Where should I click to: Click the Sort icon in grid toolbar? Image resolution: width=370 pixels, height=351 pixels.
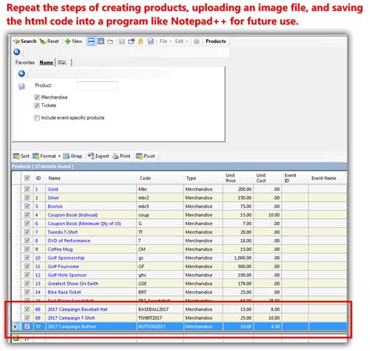click(x=16, y=156)
